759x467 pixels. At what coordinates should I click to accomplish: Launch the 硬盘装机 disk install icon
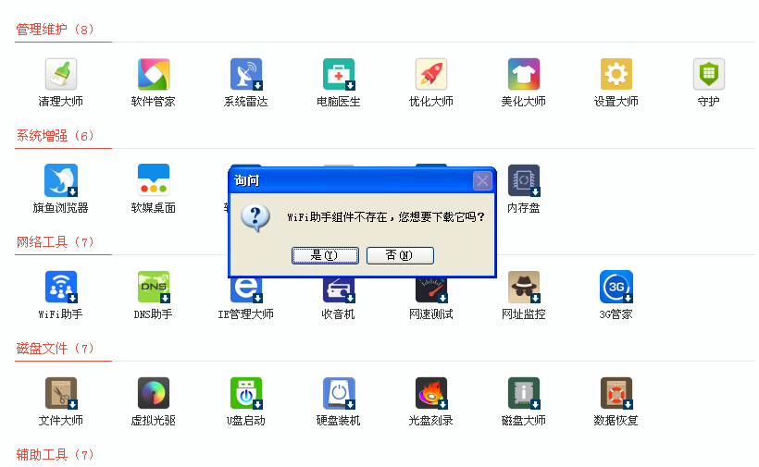(x=339, y=393)
